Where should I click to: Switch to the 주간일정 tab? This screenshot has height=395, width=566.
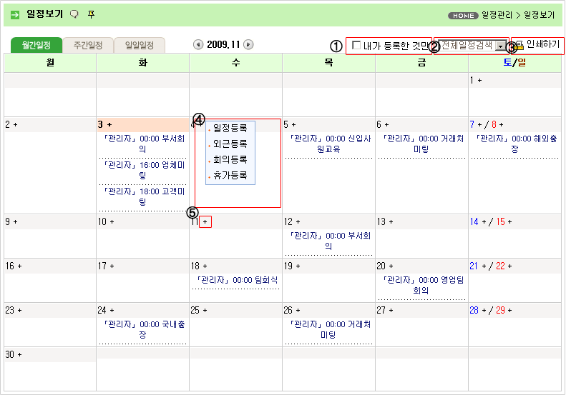pyautogui.click(x=88, y=45)
